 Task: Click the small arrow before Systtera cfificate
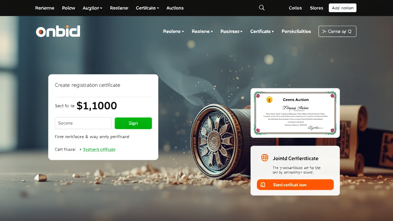tap(81, 149)
